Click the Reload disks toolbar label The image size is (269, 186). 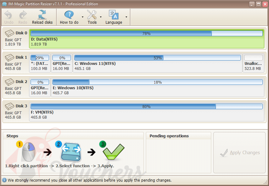pos(42,22)
